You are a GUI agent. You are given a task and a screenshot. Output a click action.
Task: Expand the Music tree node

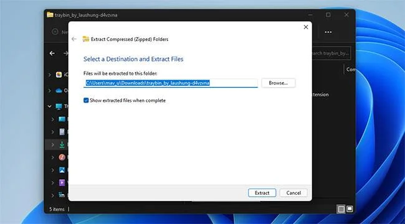(53, 157)
